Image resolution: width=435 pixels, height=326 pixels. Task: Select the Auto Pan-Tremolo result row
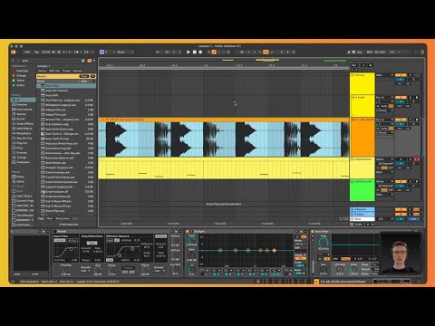coord(66,91)
